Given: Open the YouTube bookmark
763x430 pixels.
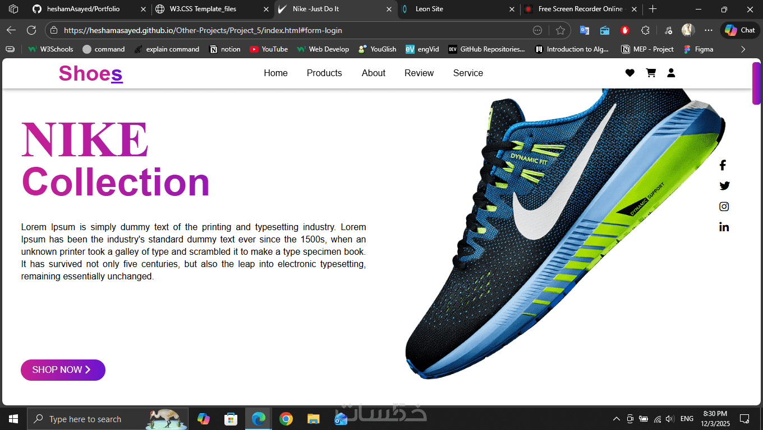Looking at the screenshot, I should pyautogui.click(x=269, y=49).
